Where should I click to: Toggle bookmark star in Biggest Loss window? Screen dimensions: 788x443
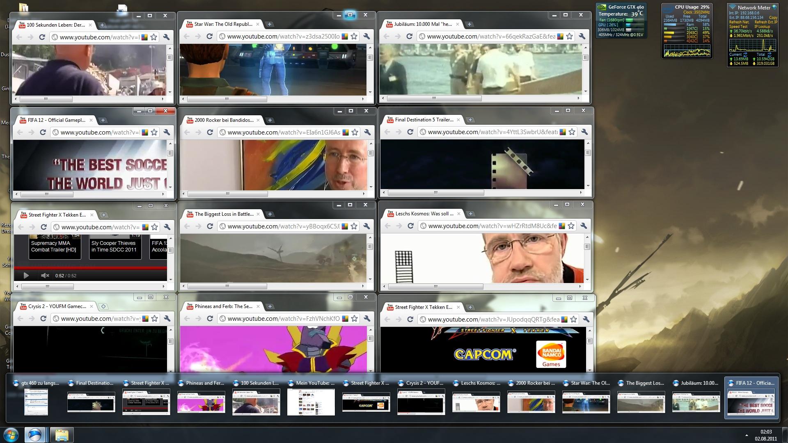pyautogui.click(x=354, y=226)
